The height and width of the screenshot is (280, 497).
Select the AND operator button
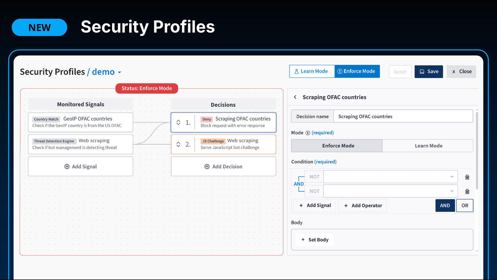point(445,206)
